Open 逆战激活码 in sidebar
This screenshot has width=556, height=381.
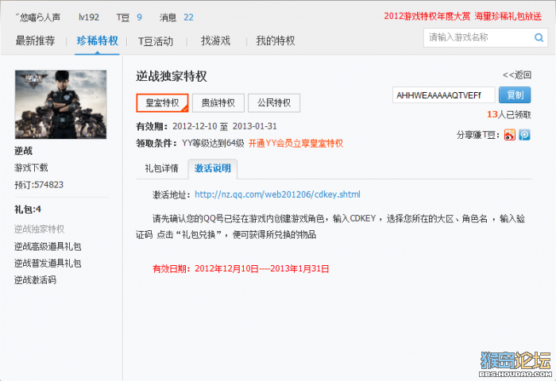point(35,280)
